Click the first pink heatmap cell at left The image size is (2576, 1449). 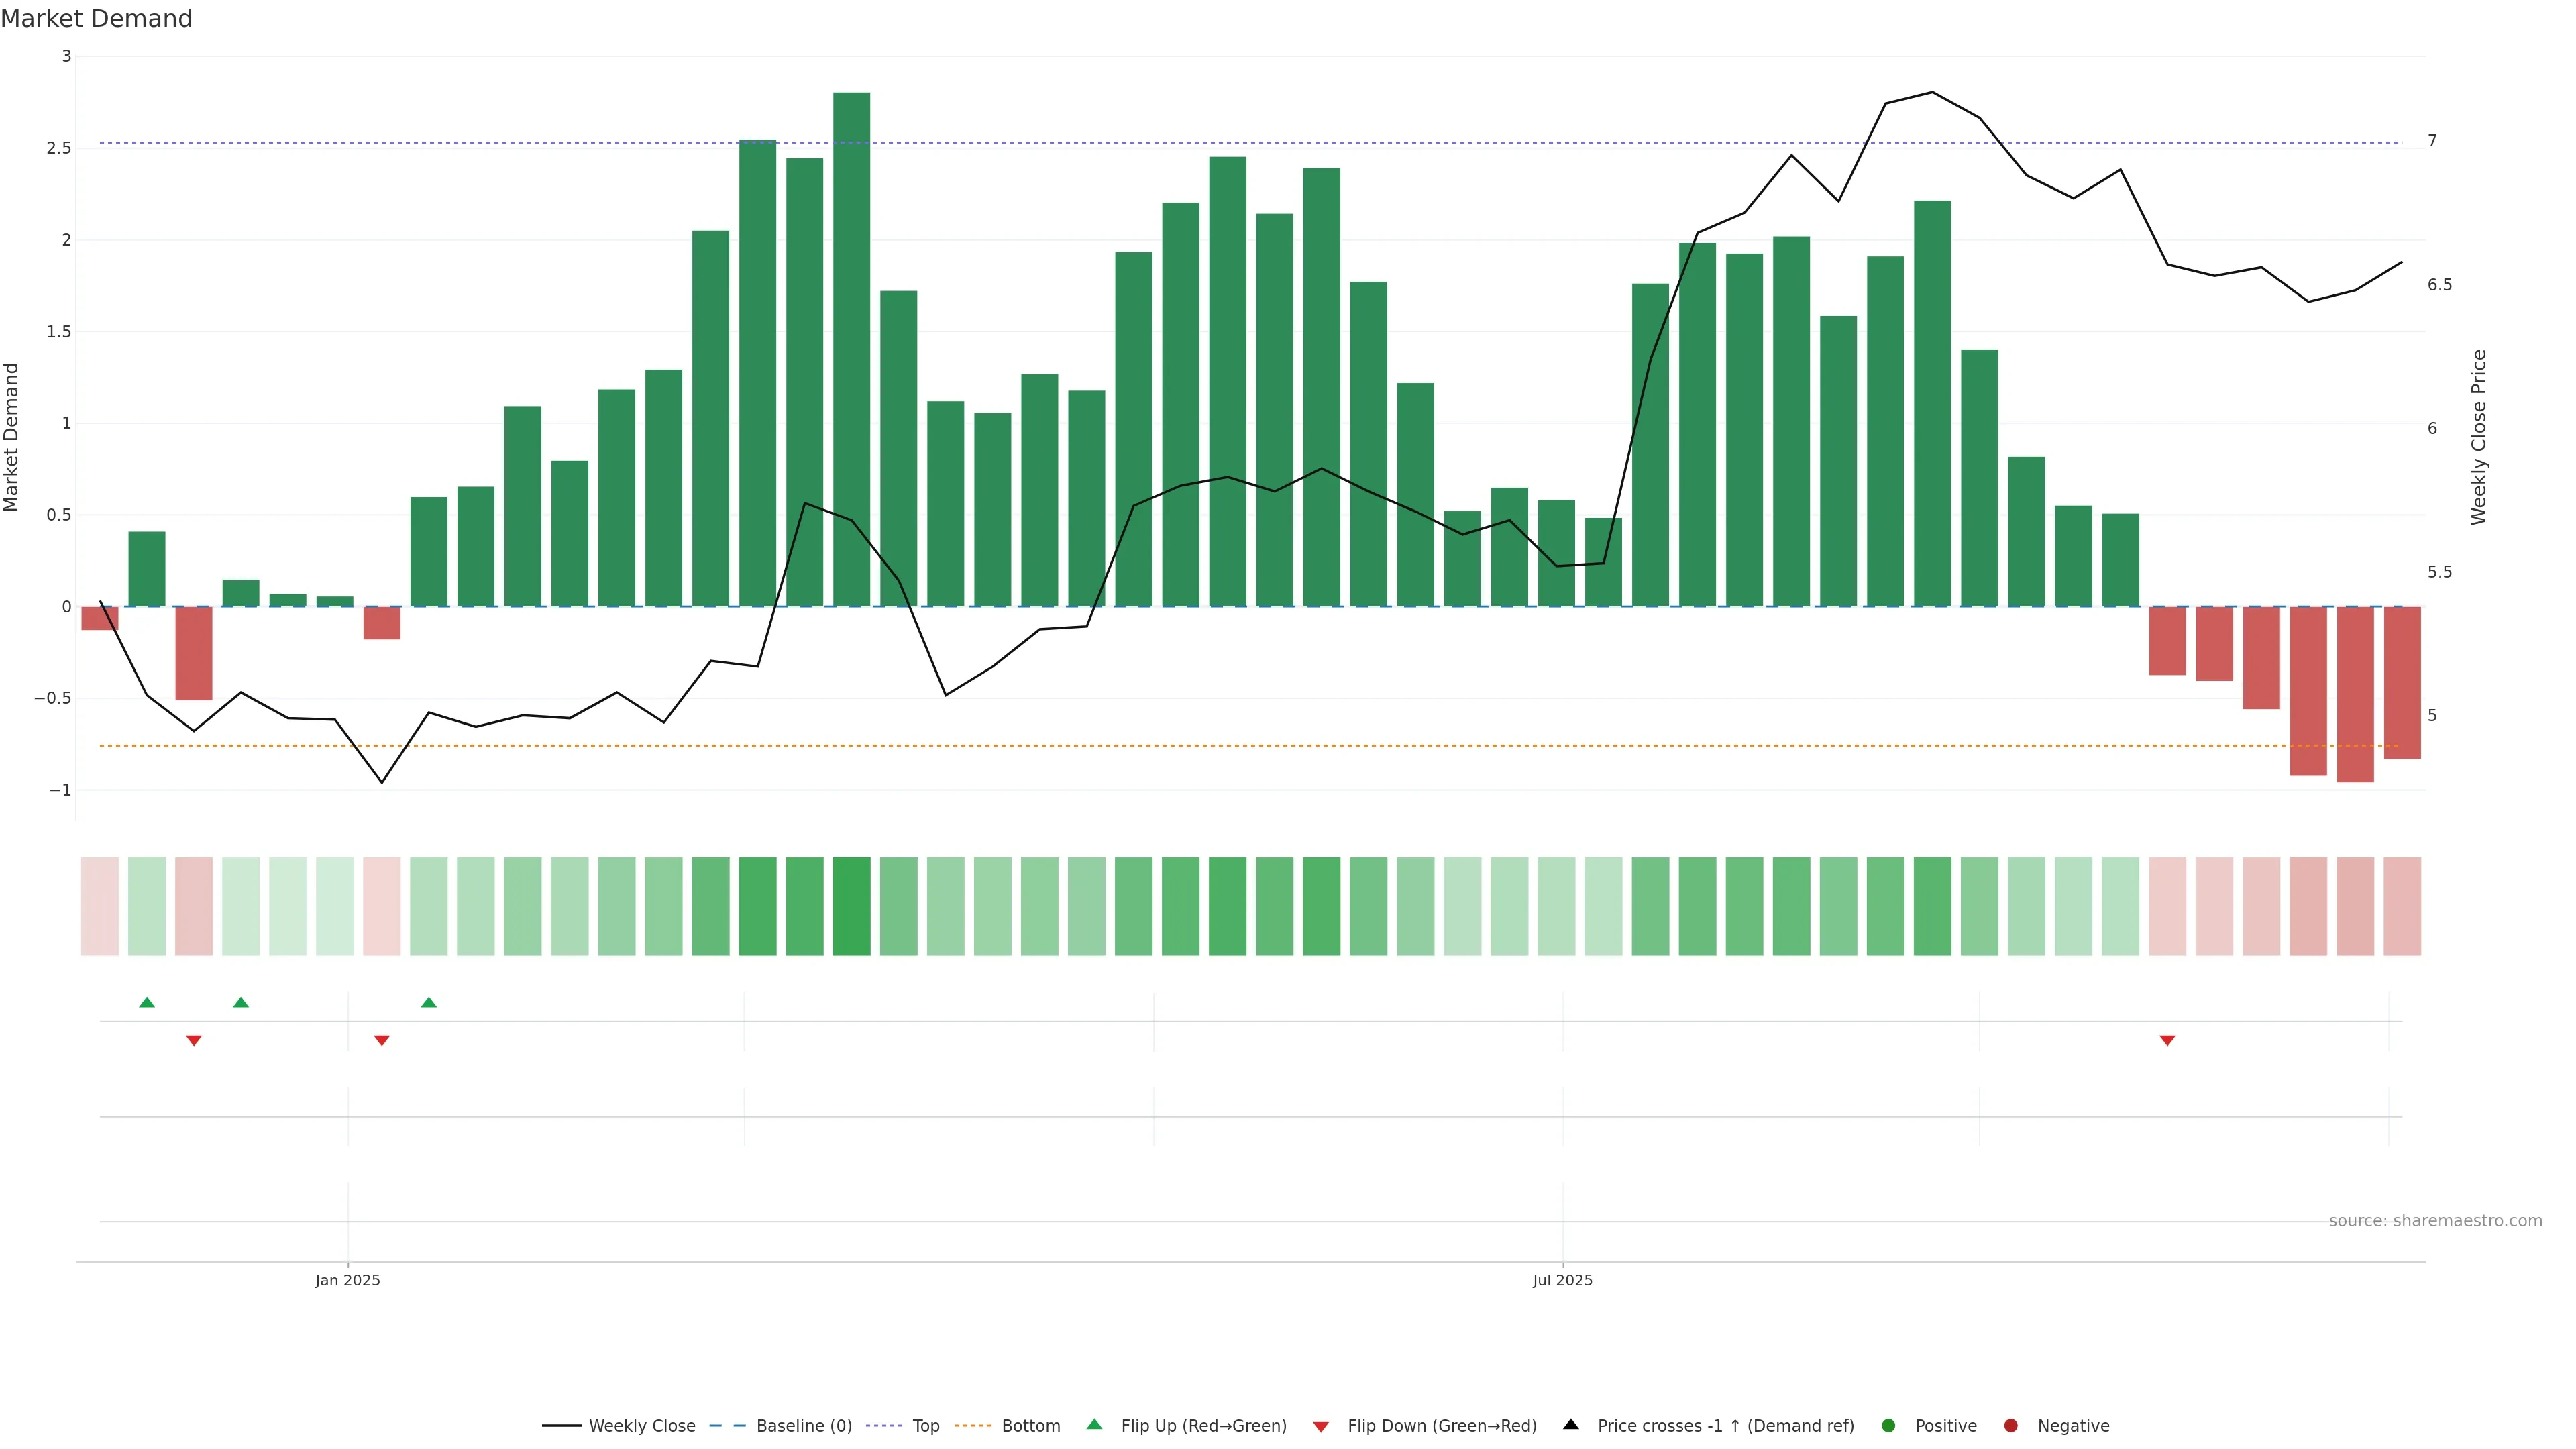pos(100,906)
